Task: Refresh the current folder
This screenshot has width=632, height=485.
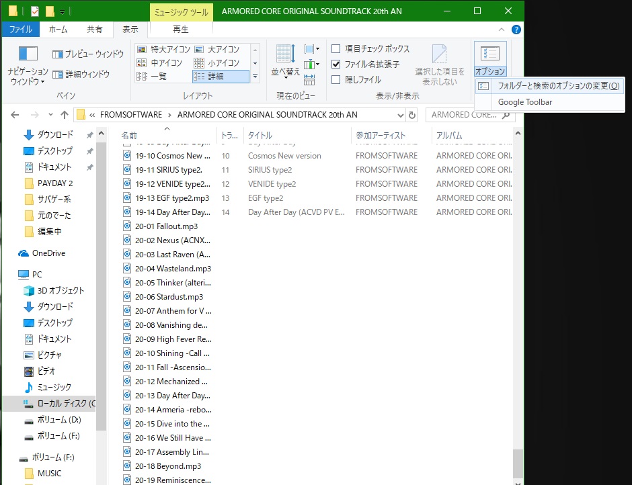Action: tap(412, 116)
